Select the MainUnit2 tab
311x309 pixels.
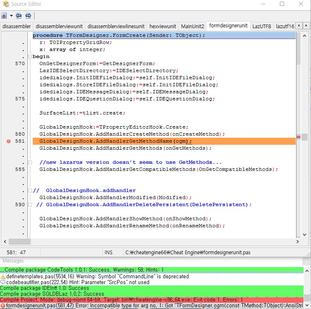pos(192,26)
